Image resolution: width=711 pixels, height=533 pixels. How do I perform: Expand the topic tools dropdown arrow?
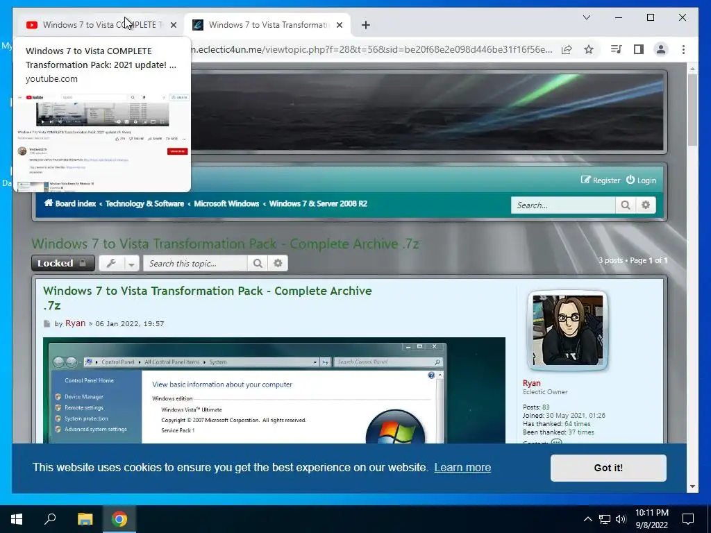pos(131,263)
